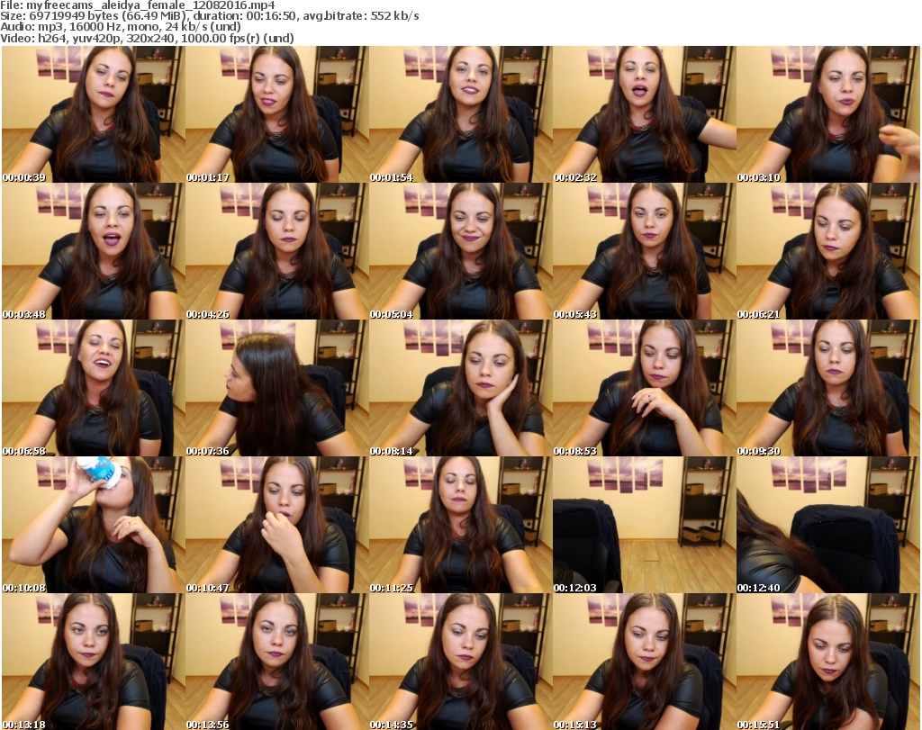This screenshot has height=730, width=922.
Task: Choose the frame labeled 00:05:43
Action: [645, 251]
